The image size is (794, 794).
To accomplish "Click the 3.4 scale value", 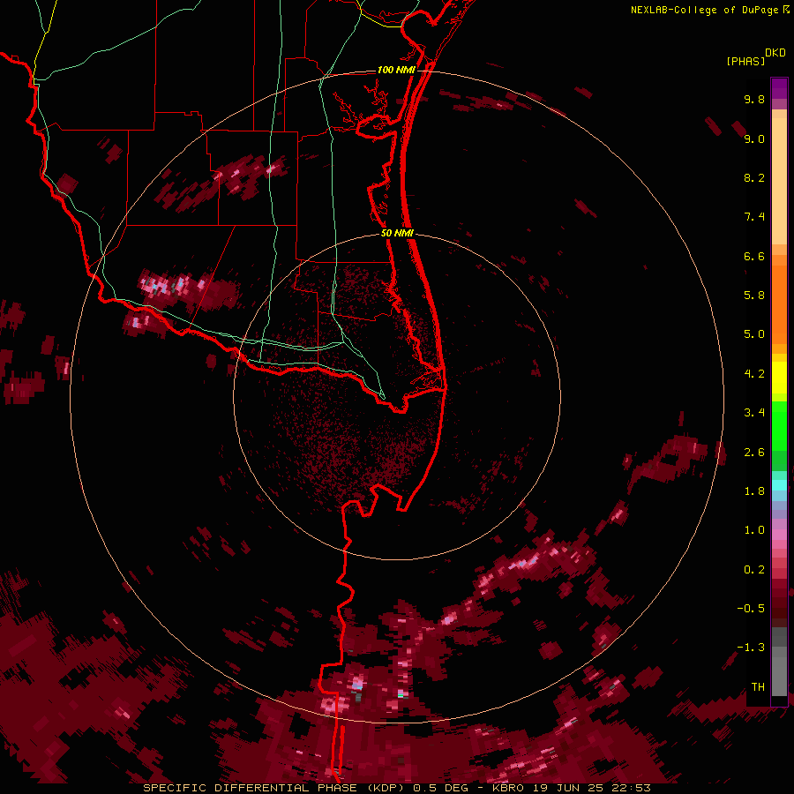I will pos(754,413).
